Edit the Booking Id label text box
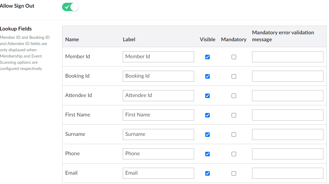Image resolution: width=329 pixels, height=184 pixels. point(158,76)
